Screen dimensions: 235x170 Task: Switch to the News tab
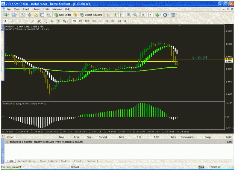point(43,161)
